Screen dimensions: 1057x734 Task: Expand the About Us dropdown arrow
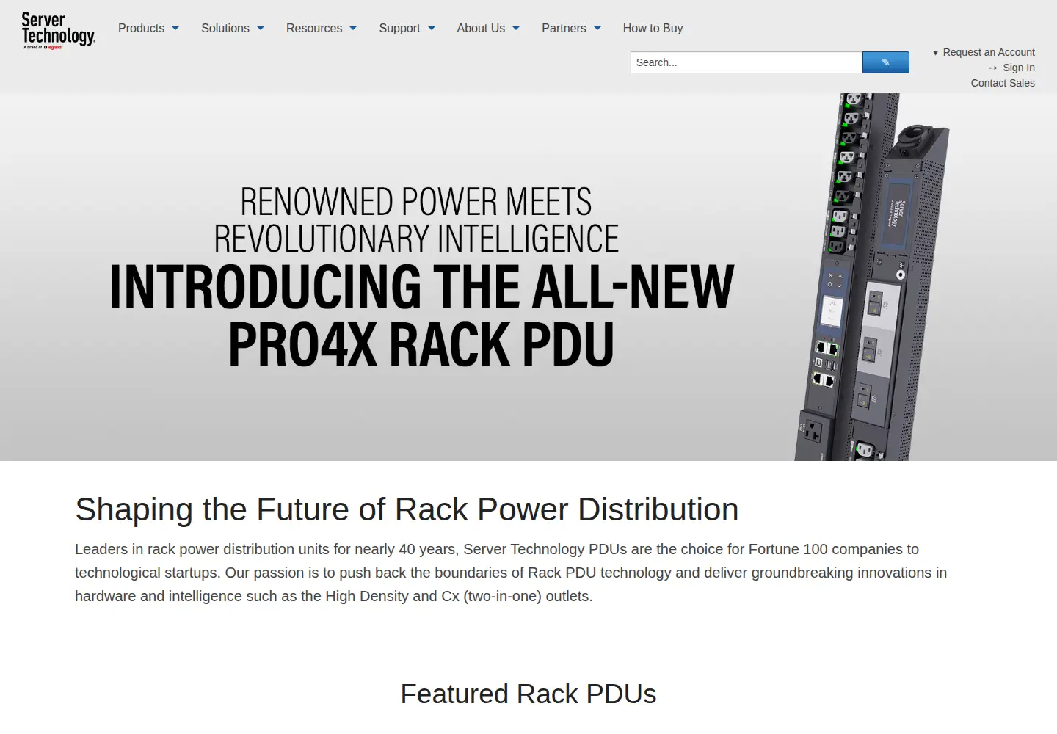[x=516, y=29]
